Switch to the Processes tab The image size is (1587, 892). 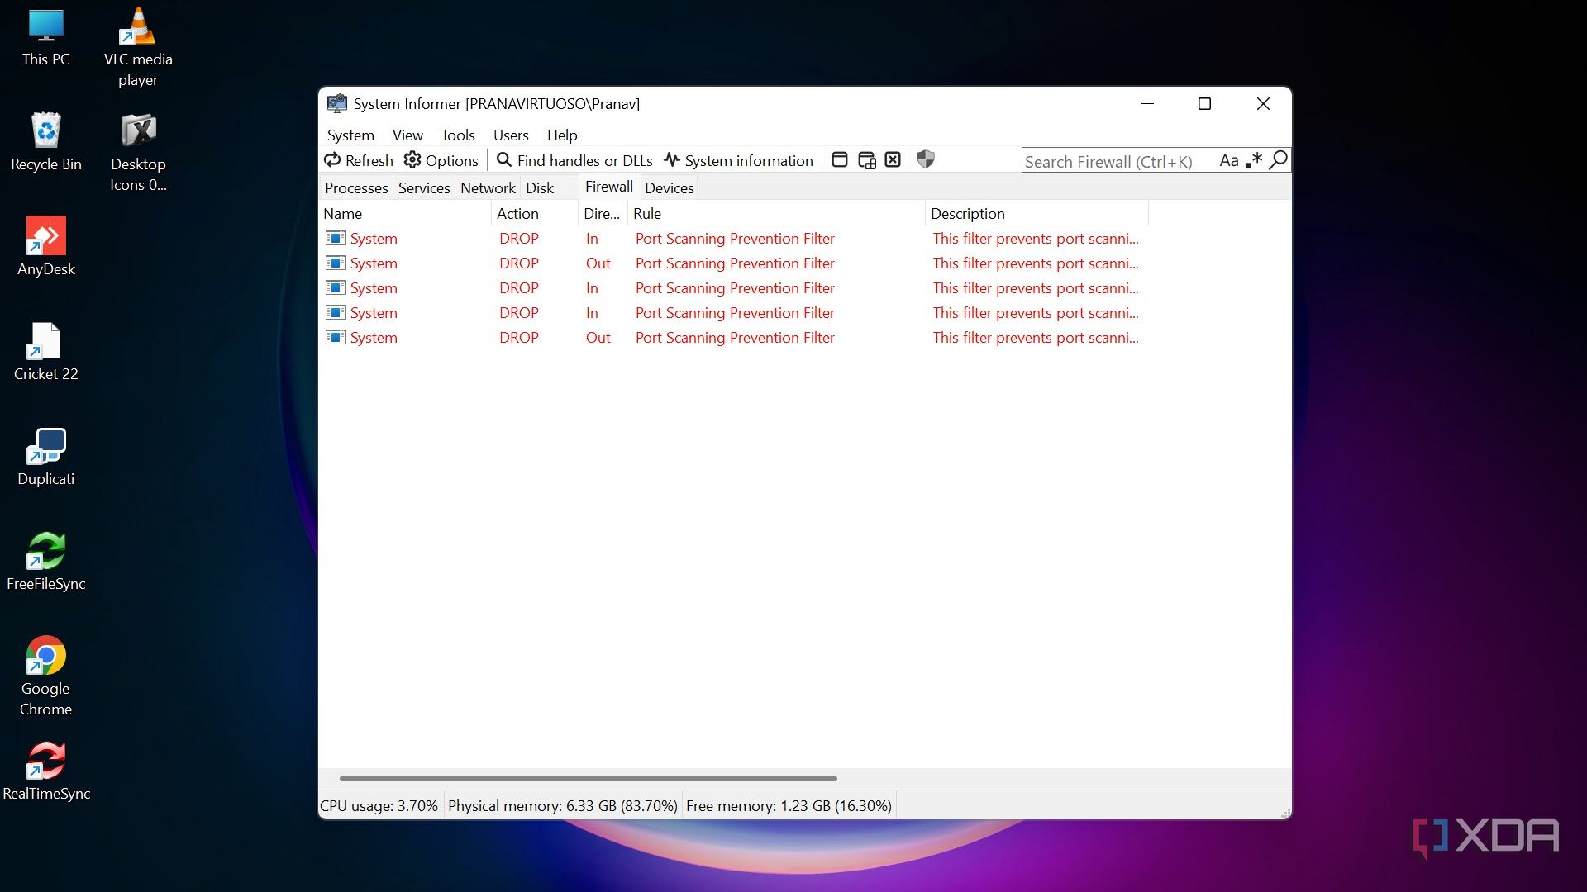point(356,187)
